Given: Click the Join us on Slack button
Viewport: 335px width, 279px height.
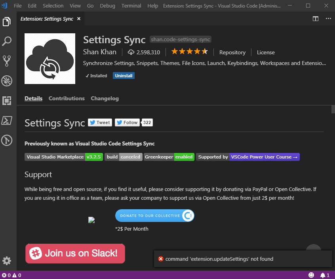Looking at the screenshot, I should [x=75, y=254].
